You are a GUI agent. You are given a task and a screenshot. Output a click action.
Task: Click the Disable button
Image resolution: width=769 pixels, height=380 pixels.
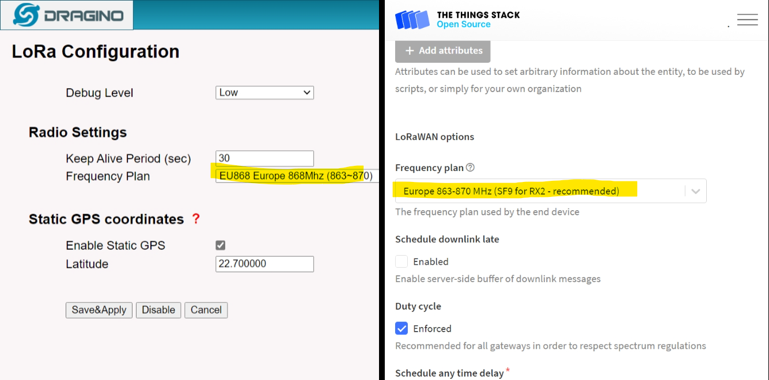coord(158,310)
